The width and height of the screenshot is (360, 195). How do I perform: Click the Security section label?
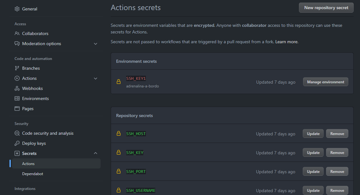pyautogui.click(x=21, y=124)
